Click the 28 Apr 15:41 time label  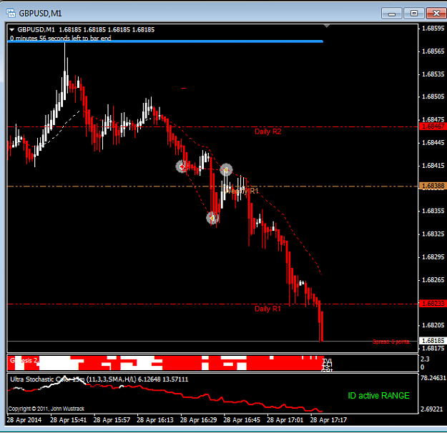(x=69, y=420)
